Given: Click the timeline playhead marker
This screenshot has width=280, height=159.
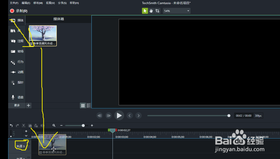Looking at the screenshot, I should tap(113, 131).
